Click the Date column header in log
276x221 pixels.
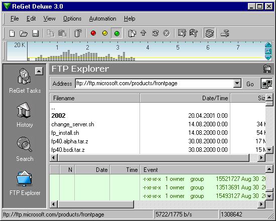click(92, 170)
